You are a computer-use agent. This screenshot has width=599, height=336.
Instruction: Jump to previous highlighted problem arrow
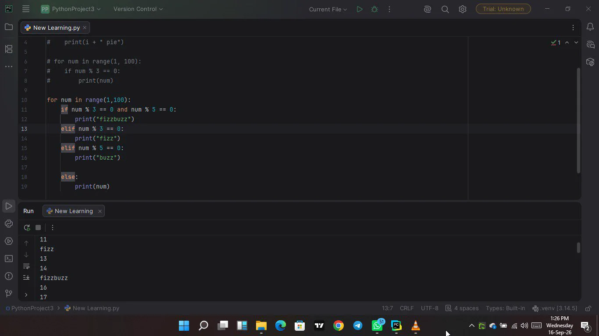click(567, 42)
